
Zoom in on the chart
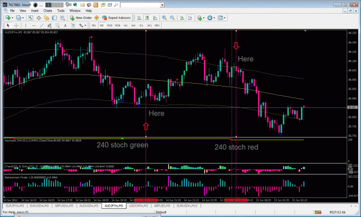click(164, 18)
